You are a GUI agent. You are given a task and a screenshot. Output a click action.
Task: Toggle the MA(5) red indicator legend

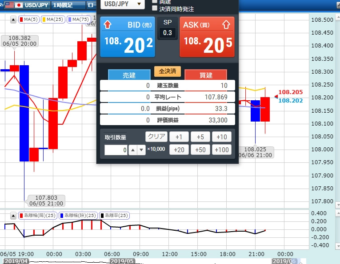(29, 20)
